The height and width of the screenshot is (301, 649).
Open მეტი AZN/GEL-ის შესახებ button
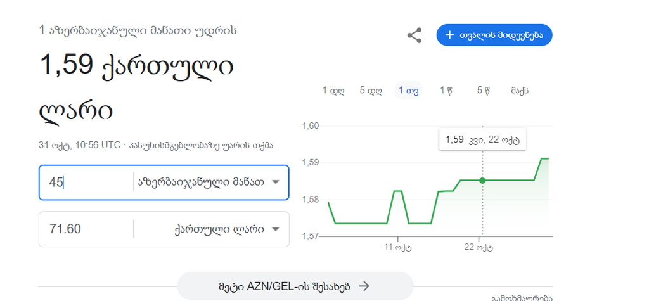point(295,286)
